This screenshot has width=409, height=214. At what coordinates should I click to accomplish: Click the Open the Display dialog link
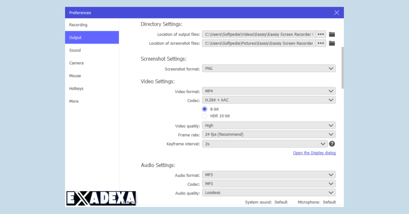[314, 153]
